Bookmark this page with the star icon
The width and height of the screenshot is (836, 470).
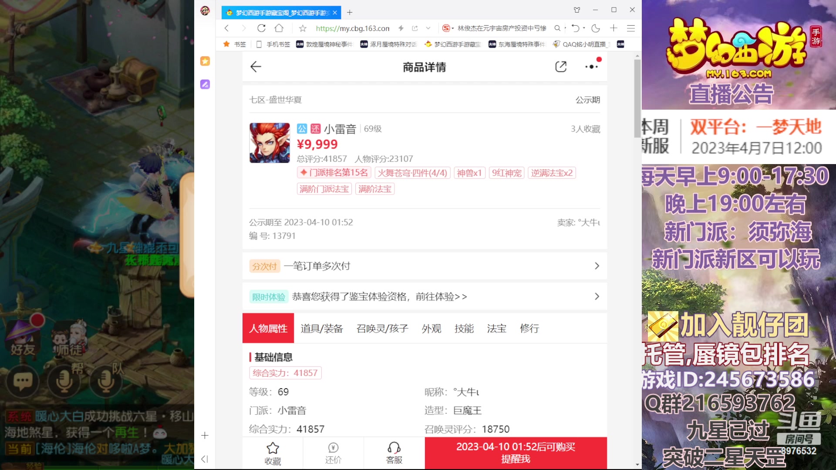(303, 28)
